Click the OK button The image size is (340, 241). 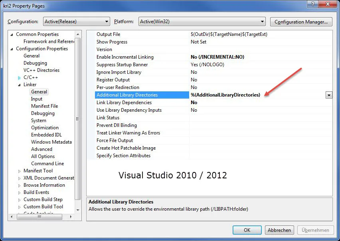click(x=247, y=230)
